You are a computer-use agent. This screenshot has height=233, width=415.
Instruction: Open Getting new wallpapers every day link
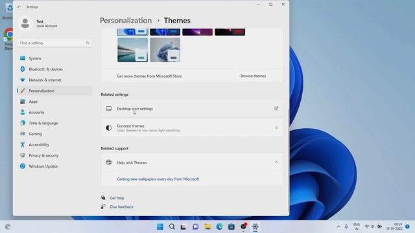pyautogui.click(x=158, y=179)
